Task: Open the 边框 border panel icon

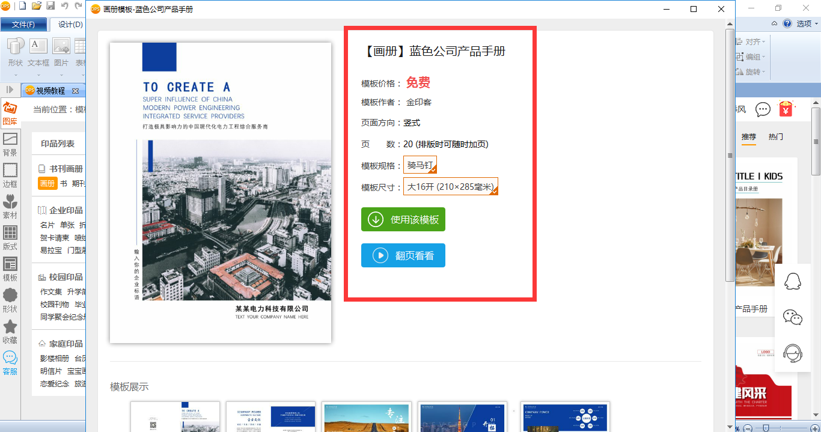Action: point(10,176)
